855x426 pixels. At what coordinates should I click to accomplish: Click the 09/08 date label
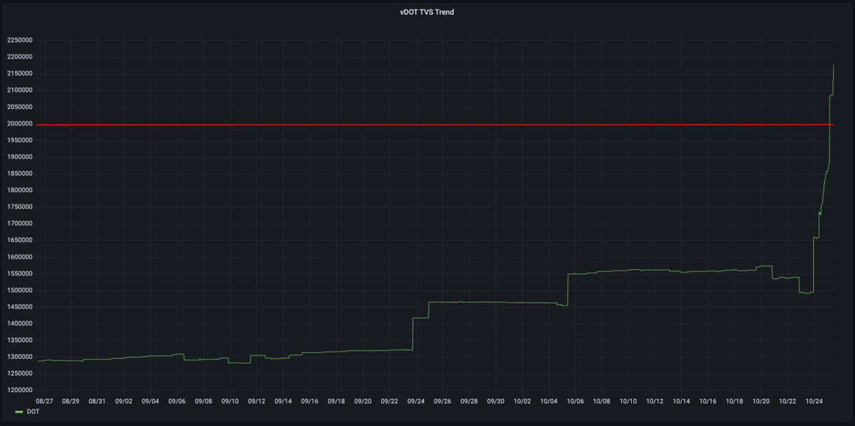204,401
